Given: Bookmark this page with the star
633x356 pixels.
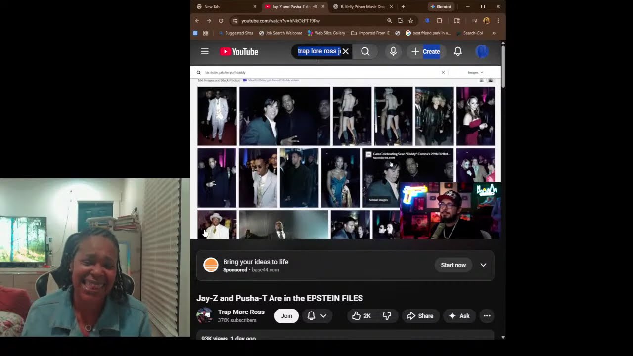Looking at the screenshot, I should pos(411,21).
